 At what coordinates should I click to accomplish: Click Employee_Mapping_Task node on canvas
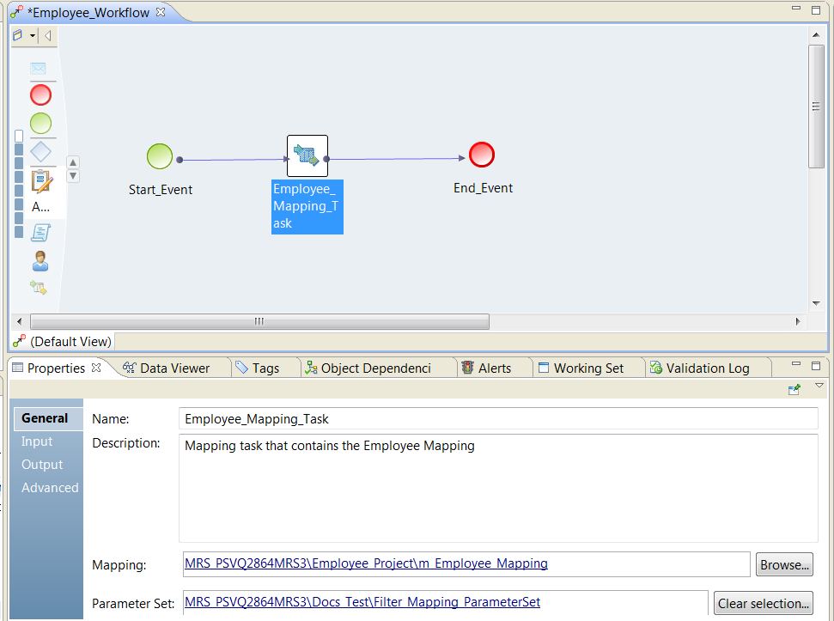(x=307, y=155)
